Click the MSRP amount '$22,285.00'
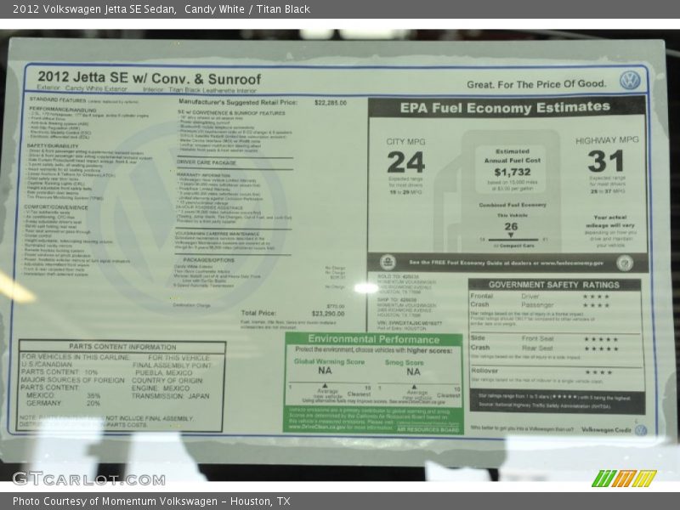Image resolution: width=680 pixels, height=510 pixels. click(331, 103)
